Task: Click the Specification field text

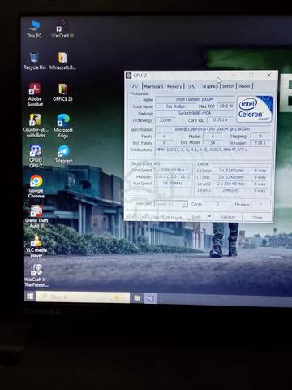Action: (213, 129)
